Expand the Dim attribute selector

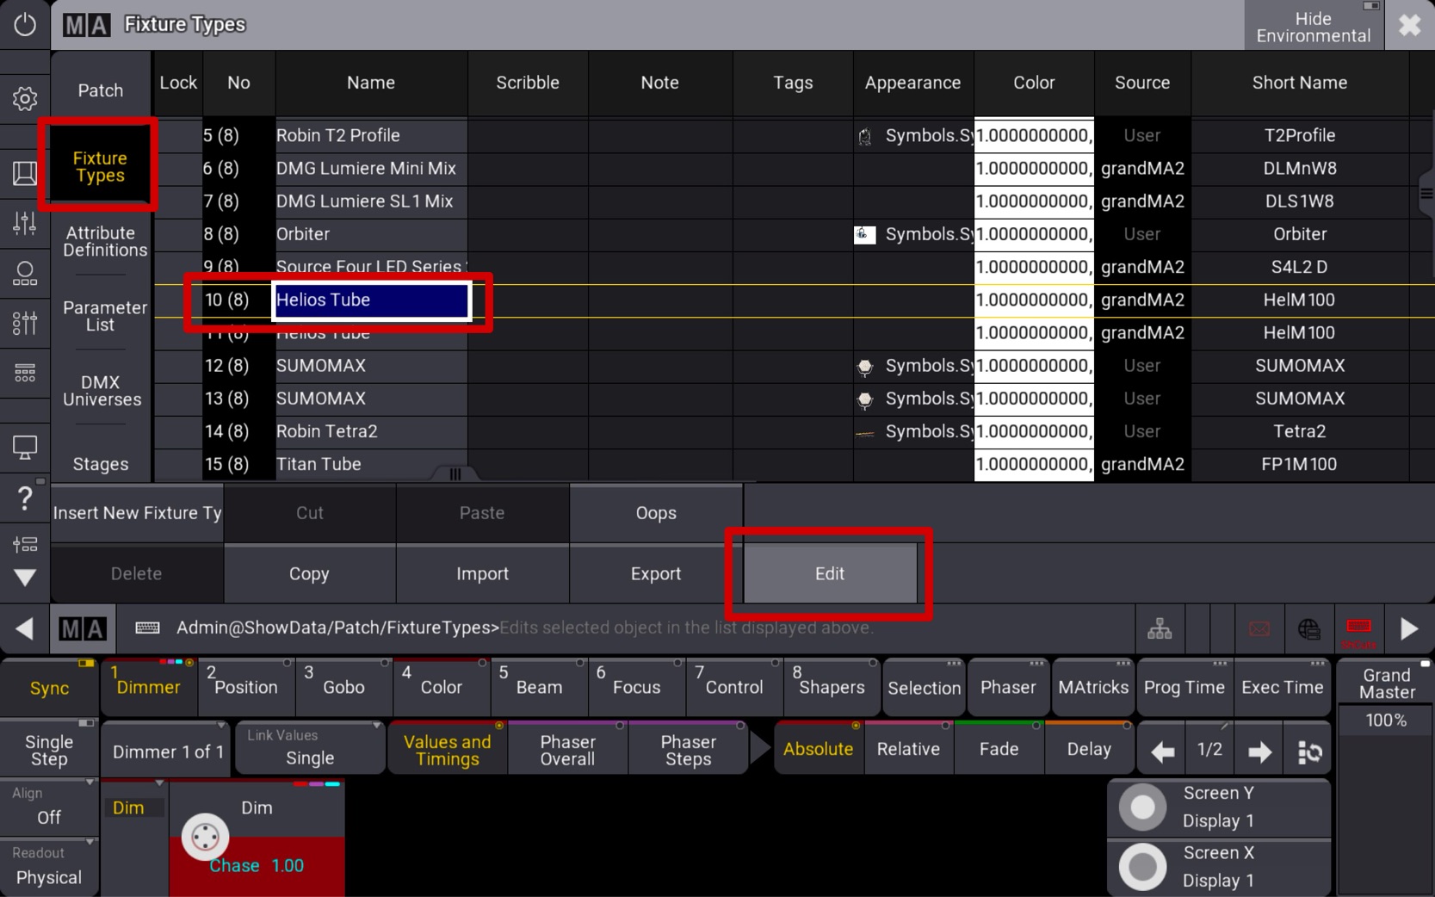coord(133,807)
